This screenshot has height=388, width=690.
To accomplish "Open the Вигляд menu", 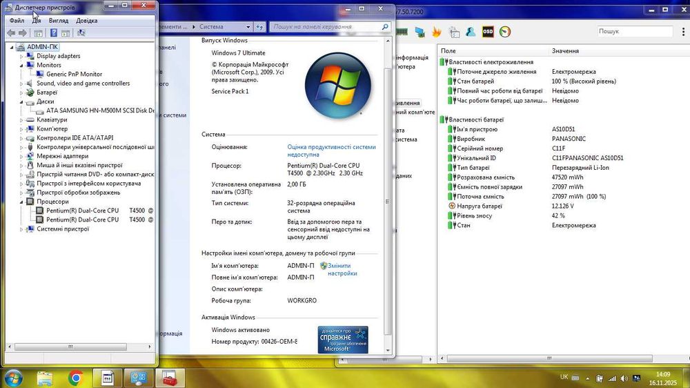I will [58, 21].
